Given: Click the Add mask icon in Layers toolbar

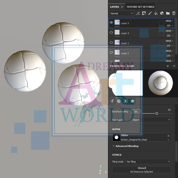Looking at the screenshot, I should pyautogui.click(x=144, y=13).
